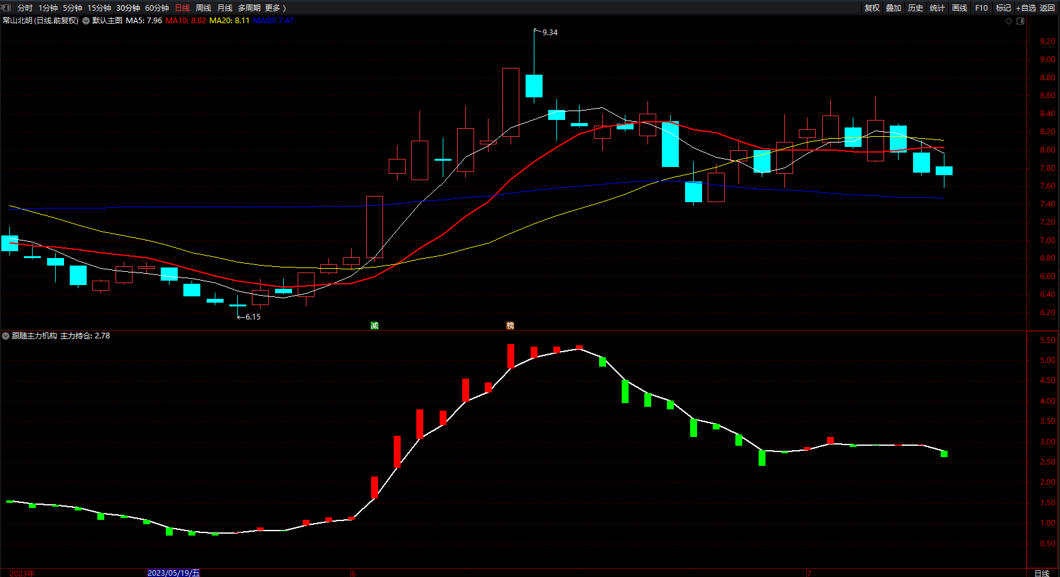Click the 9.34 high price label
1060x577 pixels.
click(x=550, y=33)
